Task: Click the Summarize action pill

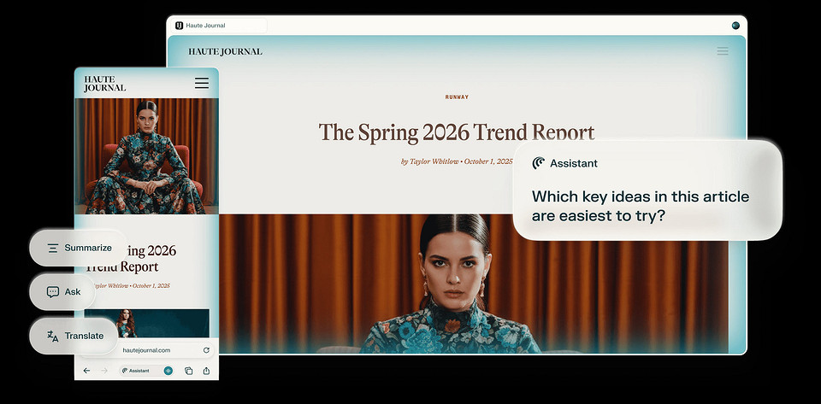Action: tap(79, 248)
